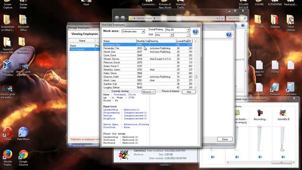Click Close button in Manage Employees window
Image resolution: width=302 pixels, height=170 pixels.
click(x=225, y=139)
